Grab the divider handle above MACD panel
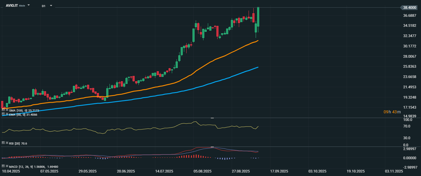Screen dimensions: 421x176 tap(212, 147)
